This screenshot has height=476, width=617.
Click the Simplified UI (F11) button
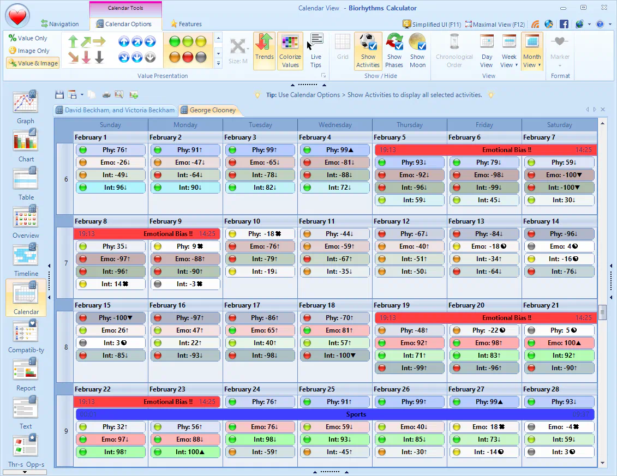(x=432, y=24)
